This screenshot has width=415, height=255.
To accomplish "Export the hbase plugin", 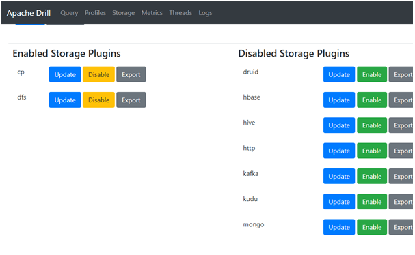I will coord(401,100).
